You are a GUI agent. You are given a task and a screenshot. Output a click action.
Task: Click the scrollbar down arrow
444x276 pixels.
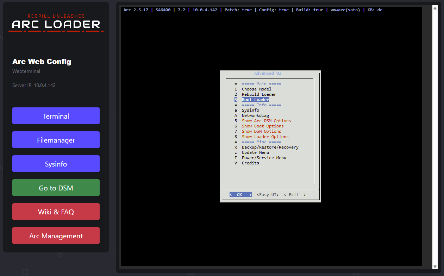pos(435,266)
